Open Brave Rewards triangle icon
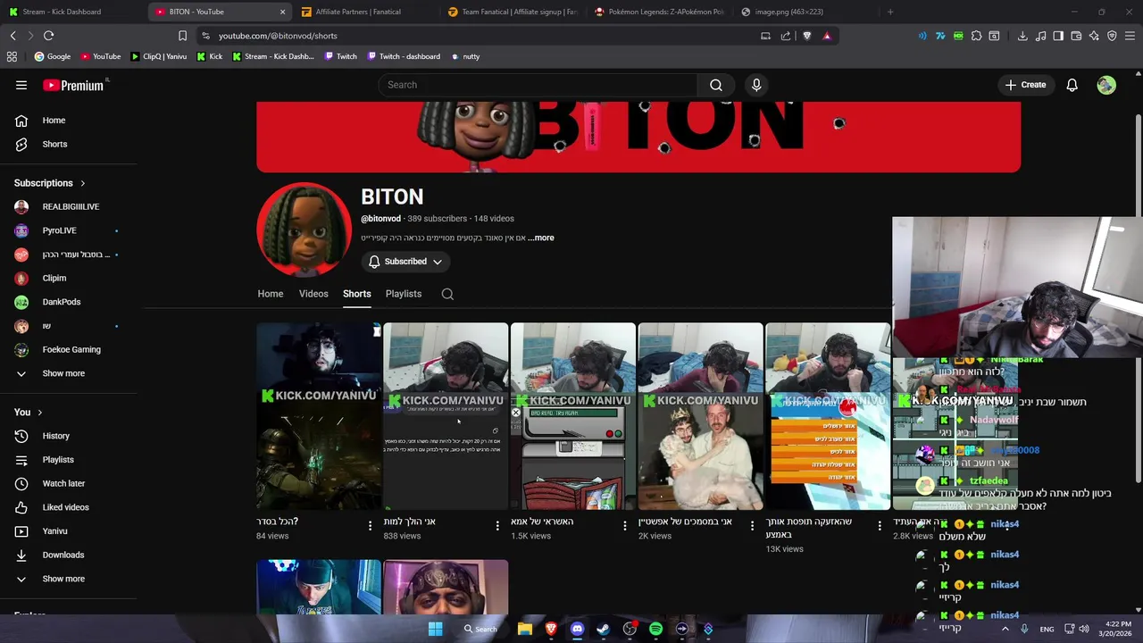1143x643 pixels. 827,36
